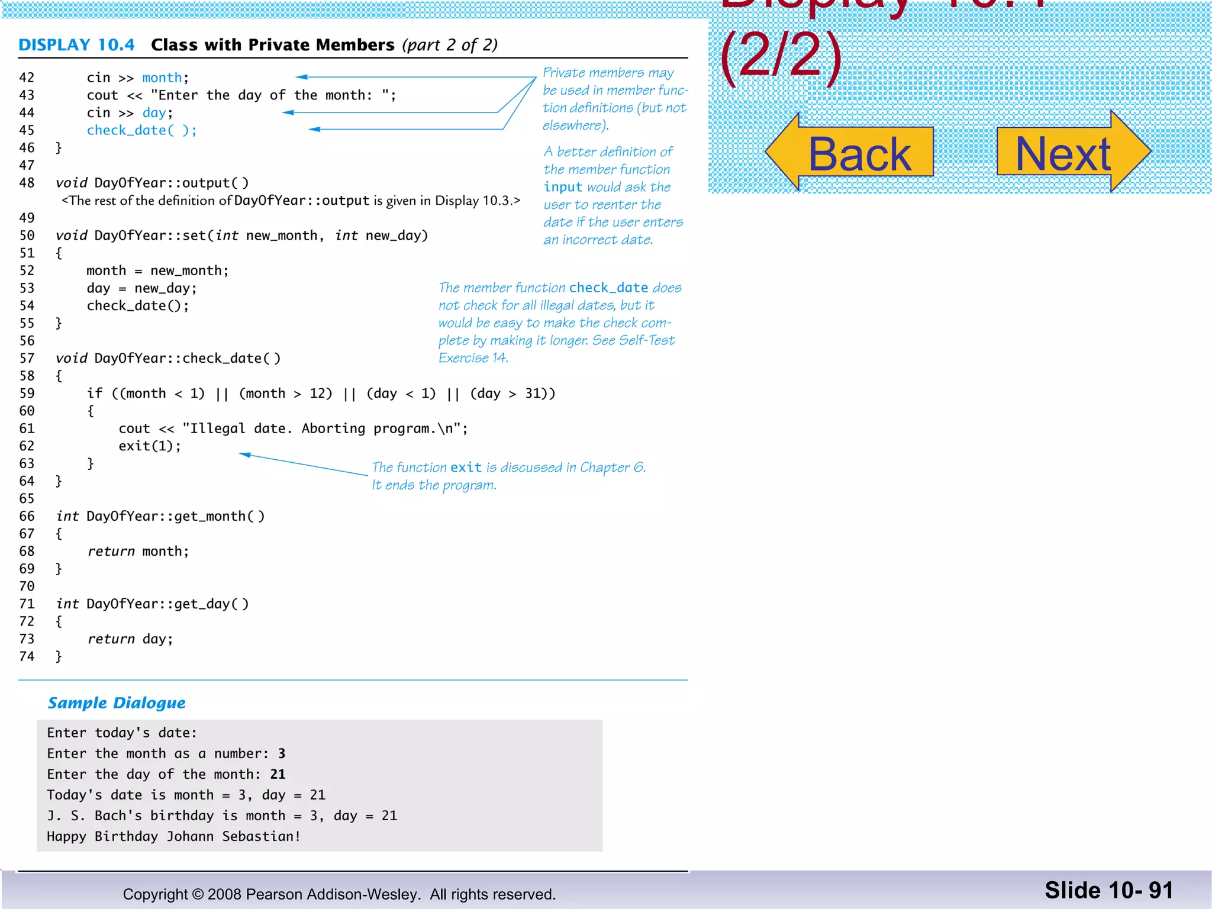Screen dimensions: 1212x909
Task: Click the 'Illegal date. Aborting program' cout line
Action: [x=293, y=428]
